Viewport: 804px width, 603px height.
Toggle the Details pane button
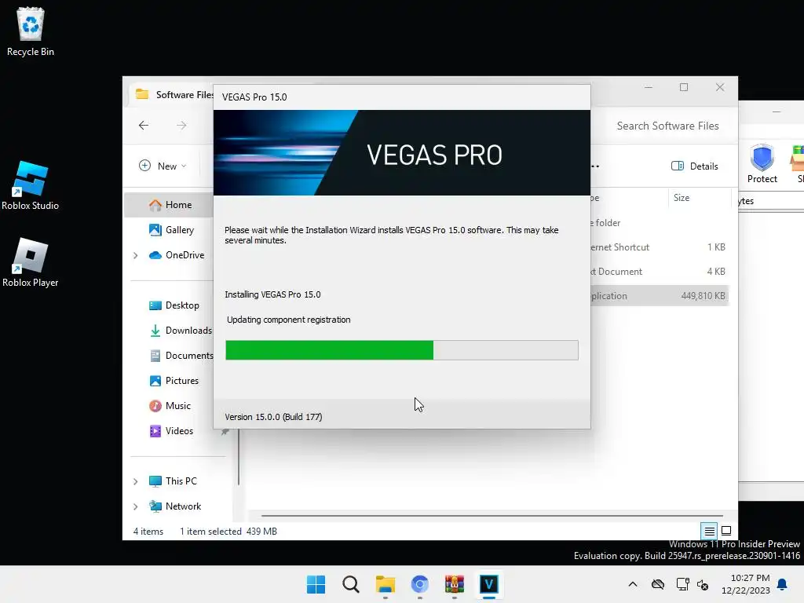[695, 166]
